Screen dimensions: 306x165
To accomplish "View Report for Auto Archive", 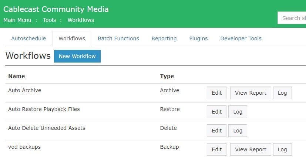I will coord(250,93).
